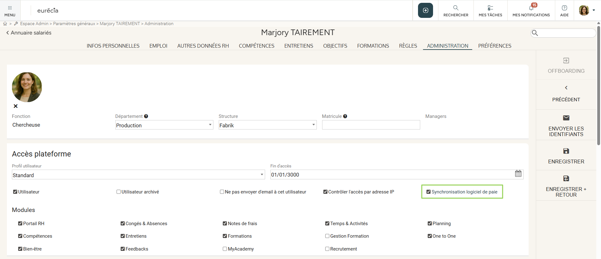The image size is (601, 259).
Task: Switch to the Compétences tab
Action: (256, 46)
